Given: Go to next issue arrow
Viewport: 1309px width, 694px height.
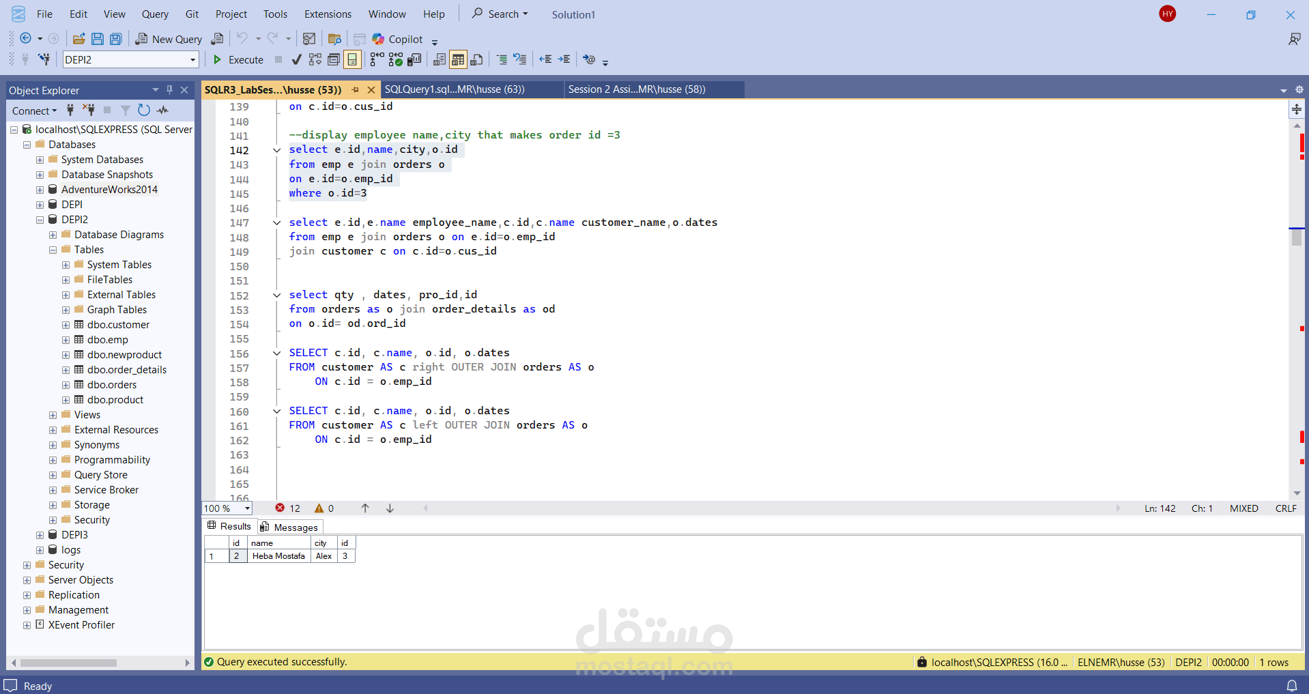Looking at the screenshot, I should pyautogui.click(x=390, y=508).
